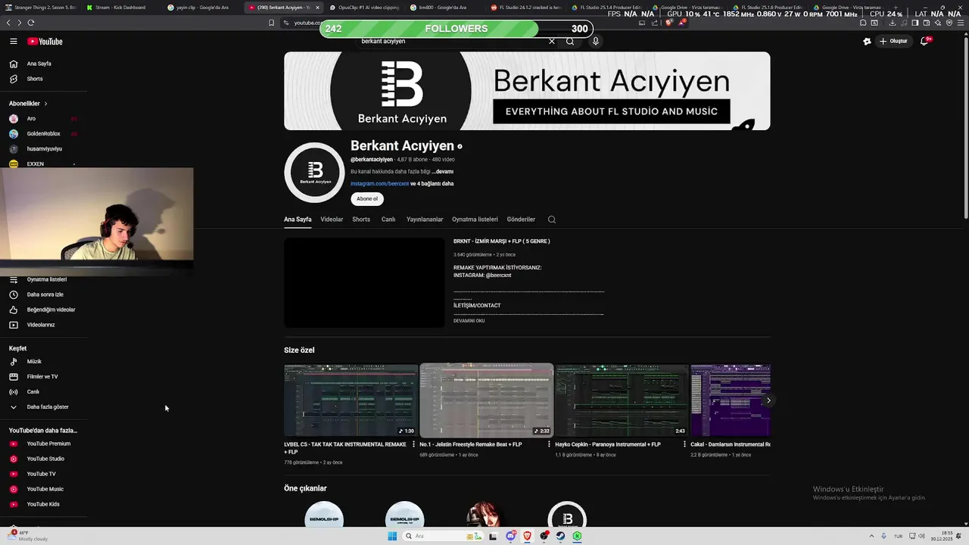The width and height of the screenshot is (969, 545).
Task: Open husamviyuviyu subscription channel
Action: [44, 149]
